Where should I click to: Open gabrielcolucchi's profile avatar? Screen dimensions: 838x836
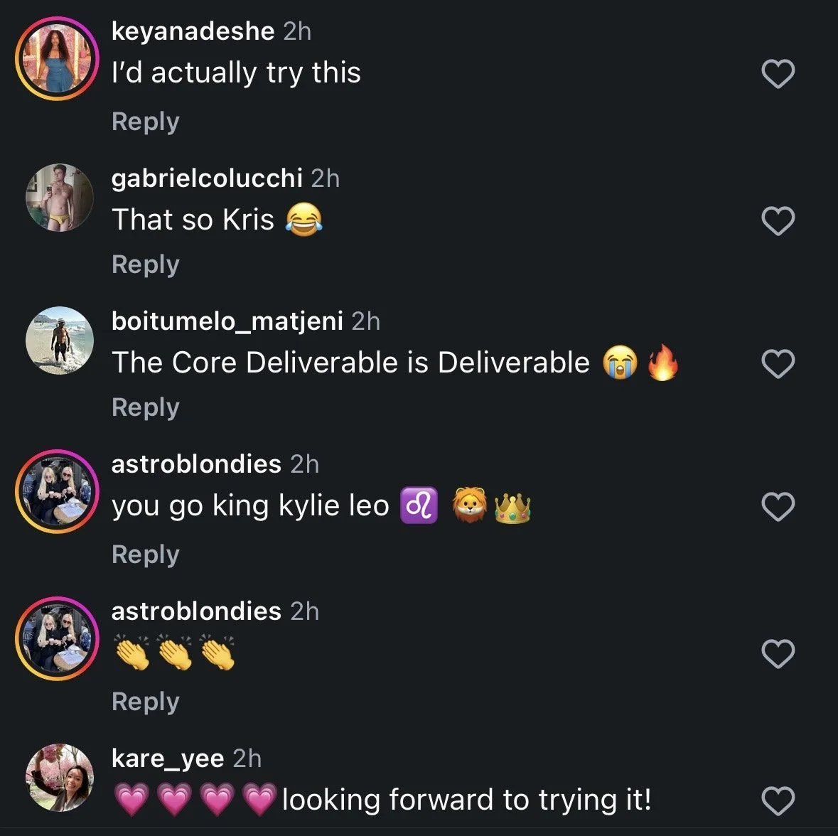59,198
